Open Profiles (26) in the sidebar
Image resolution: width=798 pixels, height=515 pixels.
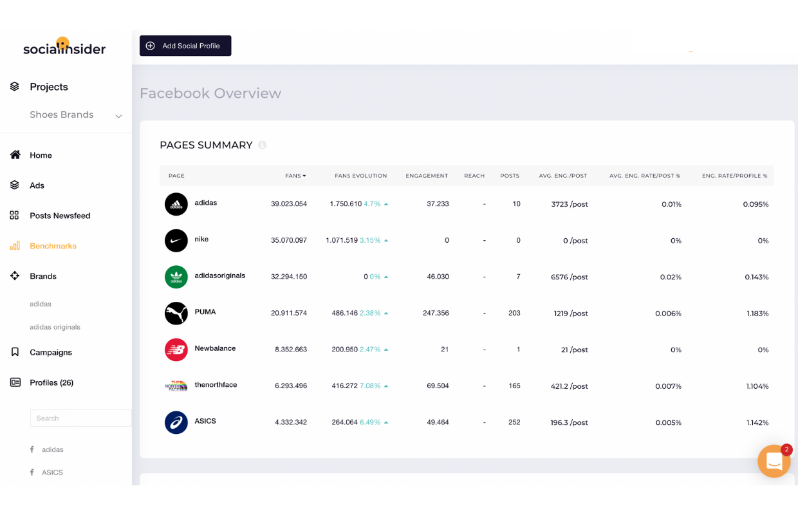click(x=51, y=382)
